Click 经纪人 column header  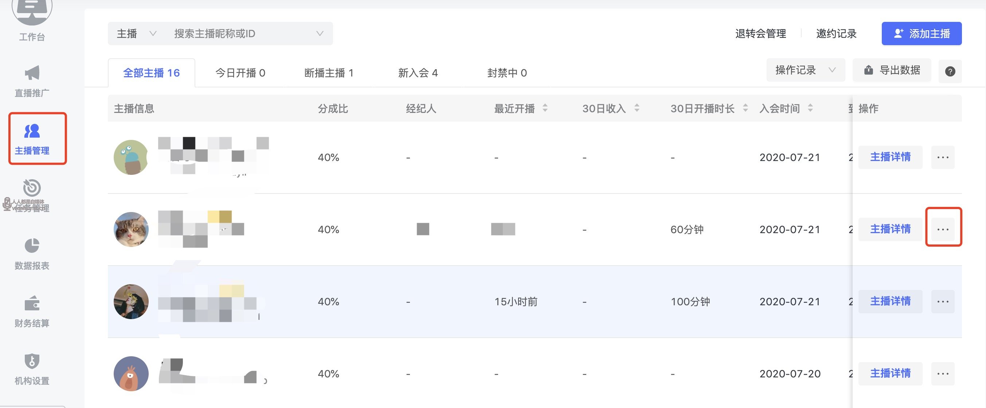pos(421,108)
